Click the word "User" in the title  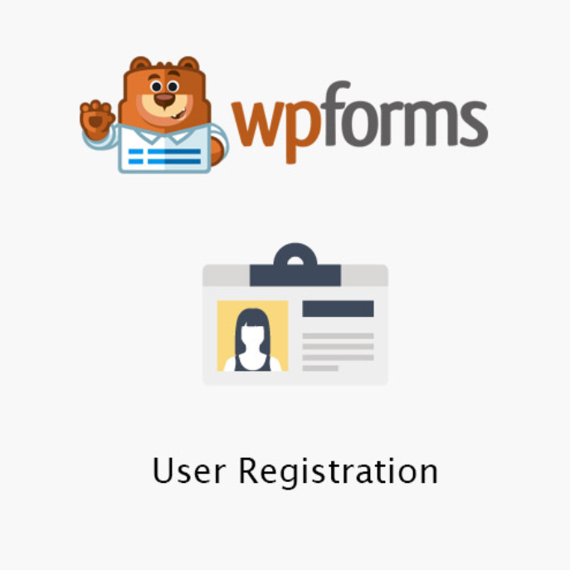pos(188,470)
